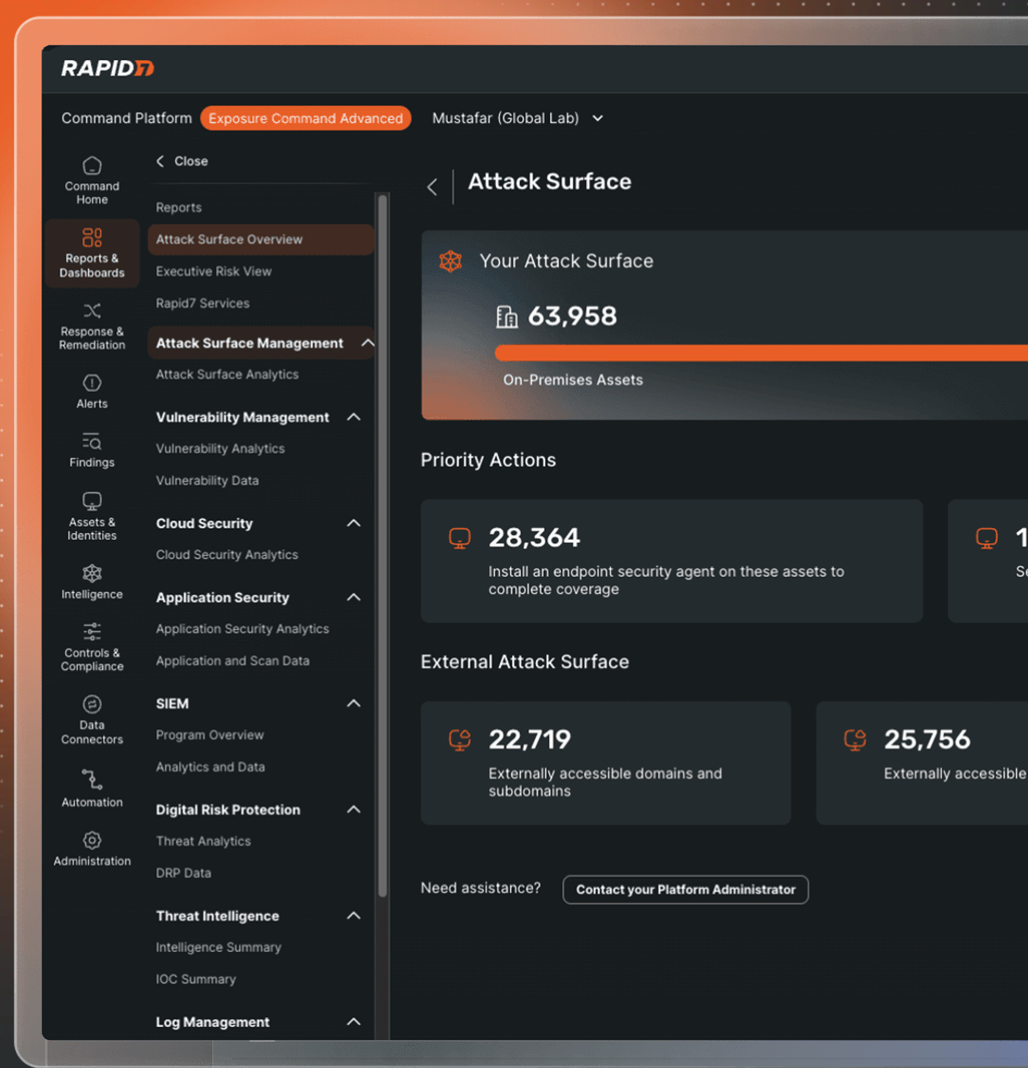Viewport: 1028px width, 1068px height.
Task: Open Threat Analytics
Action: (x=203, y=841)
